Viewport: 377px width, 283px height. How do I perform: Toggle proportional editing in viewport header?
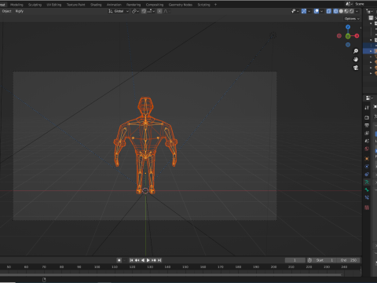point(159,11)
